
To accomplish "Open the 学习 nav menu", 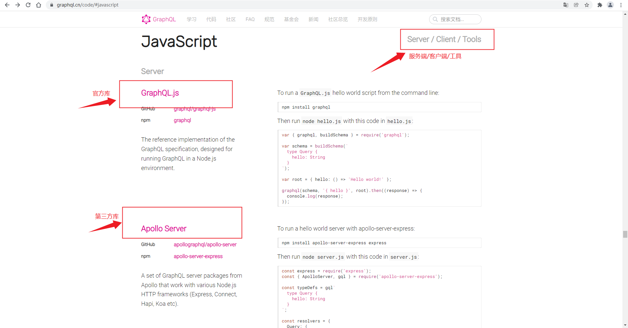I will pos(192,19).
